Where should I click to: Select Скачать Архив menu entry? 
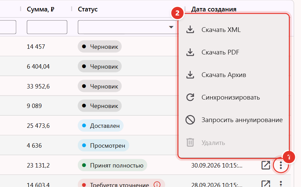pos(234,75)
